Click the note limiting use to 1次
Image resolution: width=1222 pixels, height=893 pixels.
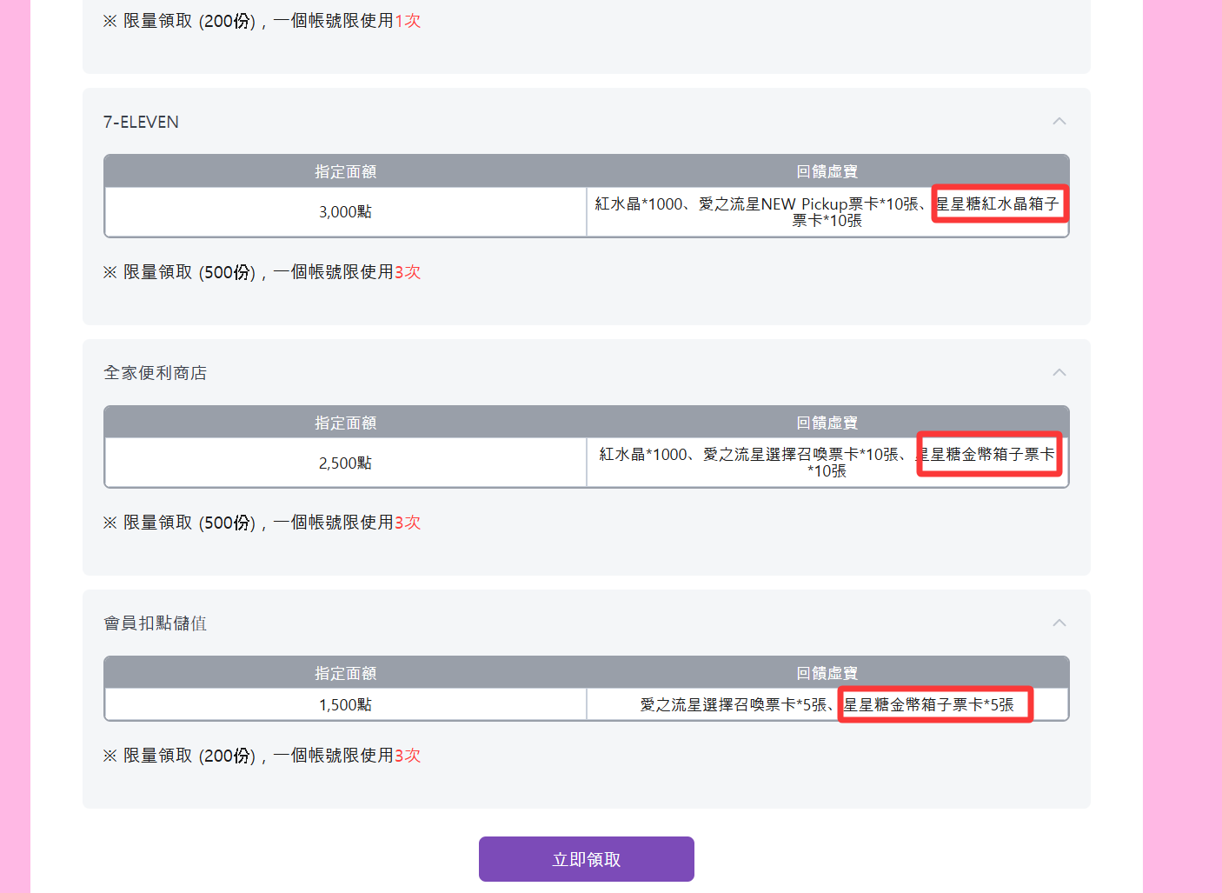[x=262, y=21]
